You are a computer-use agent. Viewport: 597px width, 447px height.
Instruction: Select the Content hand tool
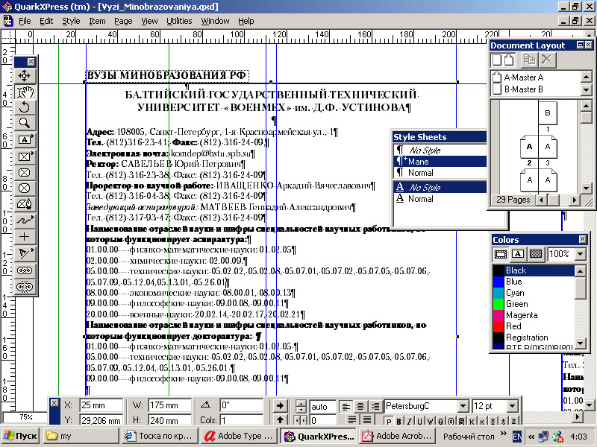(25, 92)
